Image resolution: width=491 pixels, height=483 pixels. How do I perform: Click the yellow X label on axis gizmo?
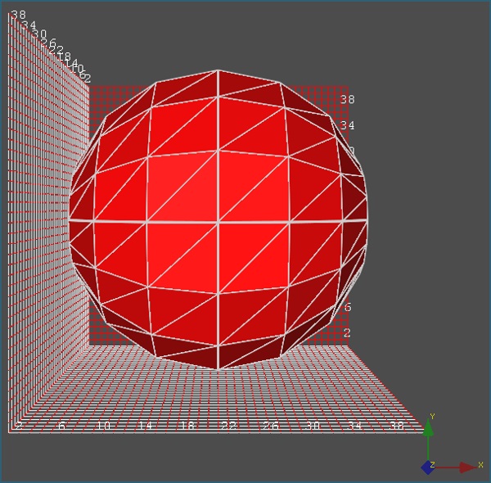[x=481, y=464]
